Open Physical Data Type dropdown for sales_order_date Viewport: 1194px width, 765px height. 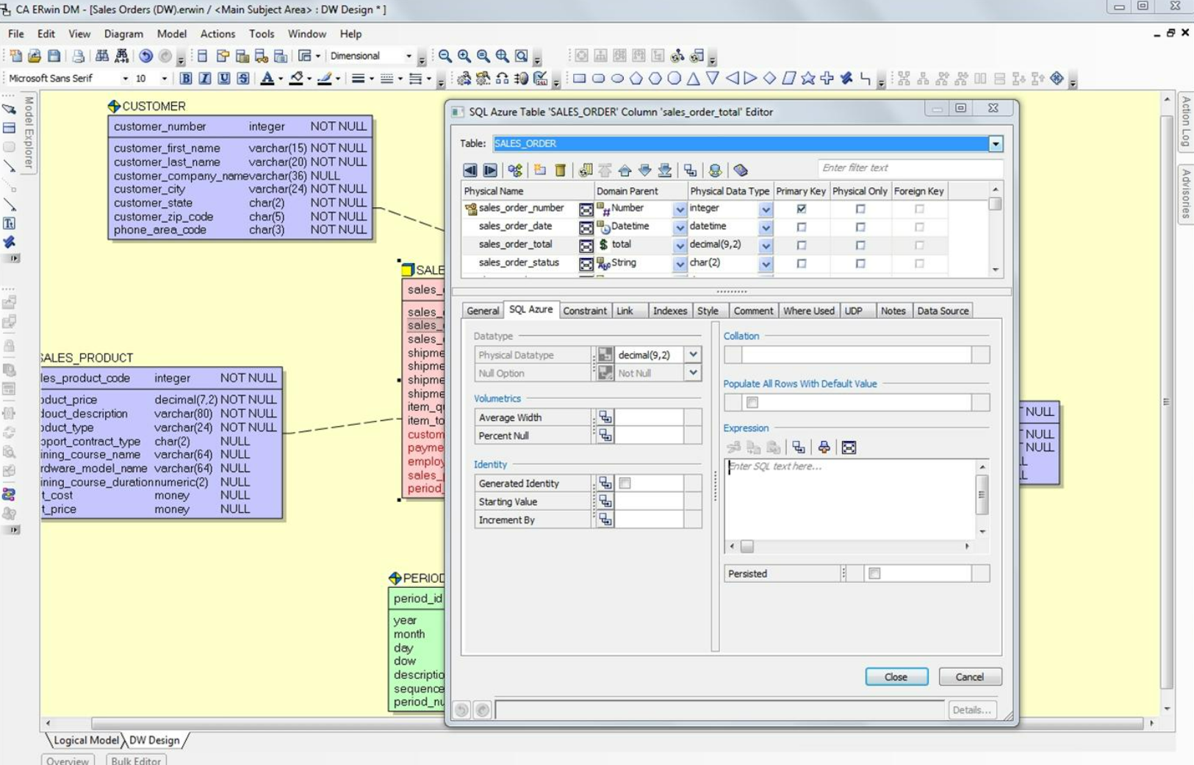click(766, 228)
